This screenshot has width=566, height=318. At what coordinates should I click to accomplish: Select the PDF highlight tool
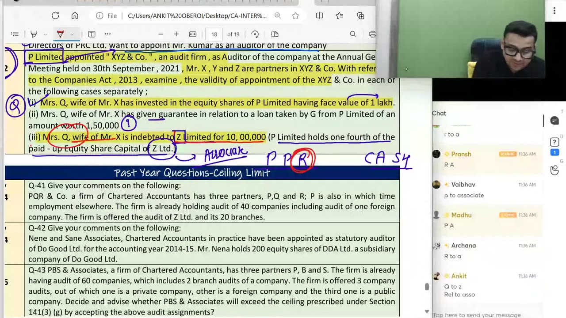34,34
